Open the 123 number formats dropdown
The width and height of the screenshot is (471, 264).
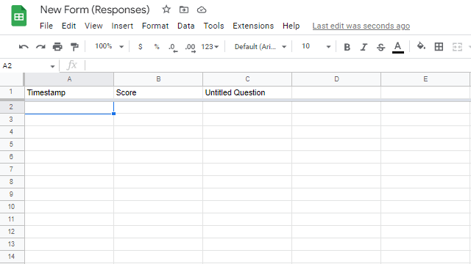[210, 47]
